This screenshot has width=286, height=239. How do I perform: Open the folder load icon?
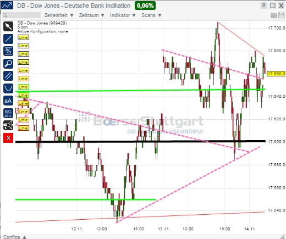pos(274,15)
